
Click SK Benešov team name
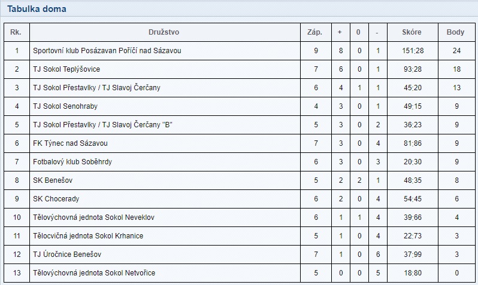click(x=53, y=180)
